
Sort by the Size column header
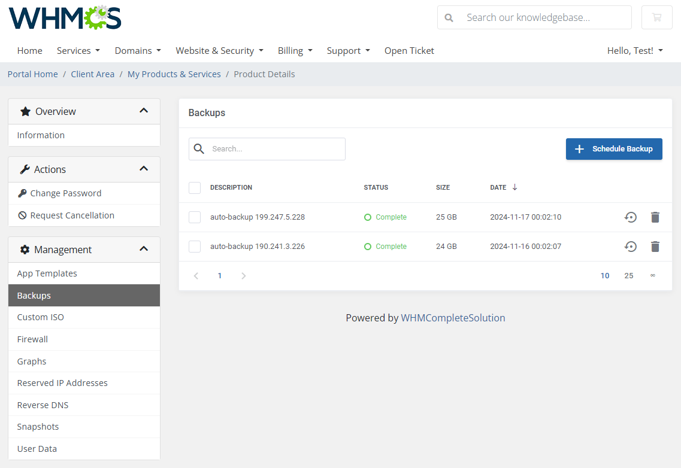pos(443,187)
